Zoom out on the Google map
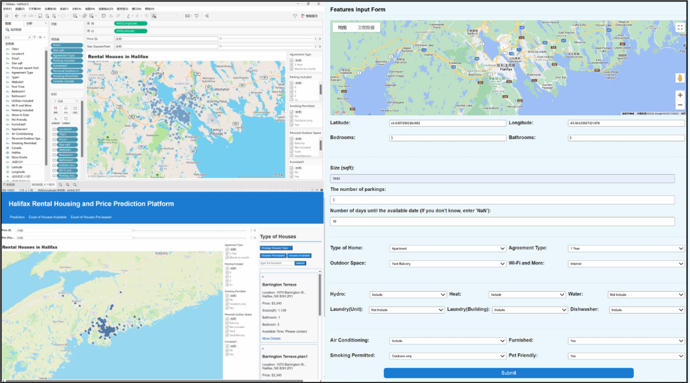Image resolution: width=690 pixels, height=383 pixels. [x=680, y=105]
